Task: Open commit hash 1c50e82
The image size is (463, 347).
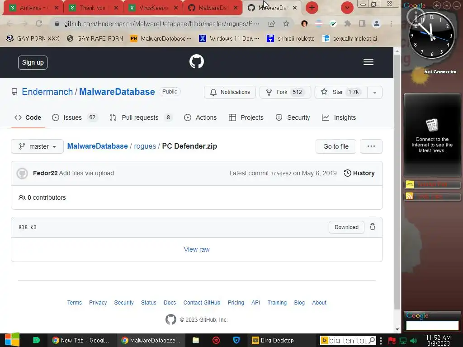Action: (281, 173)
